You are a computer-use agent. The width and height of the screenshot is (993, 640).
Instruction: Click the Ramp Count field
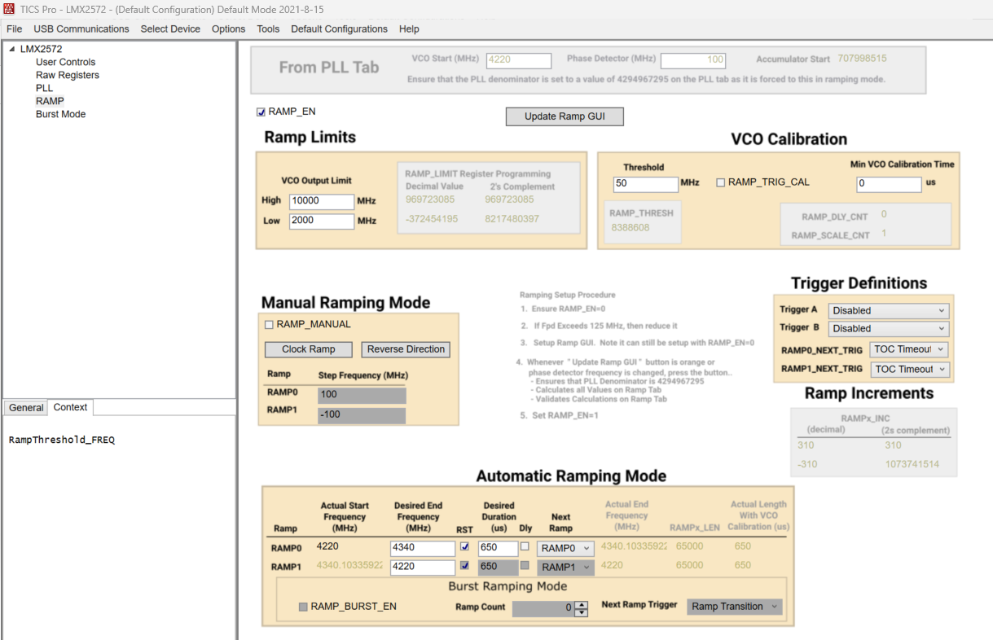coord(543,608)
